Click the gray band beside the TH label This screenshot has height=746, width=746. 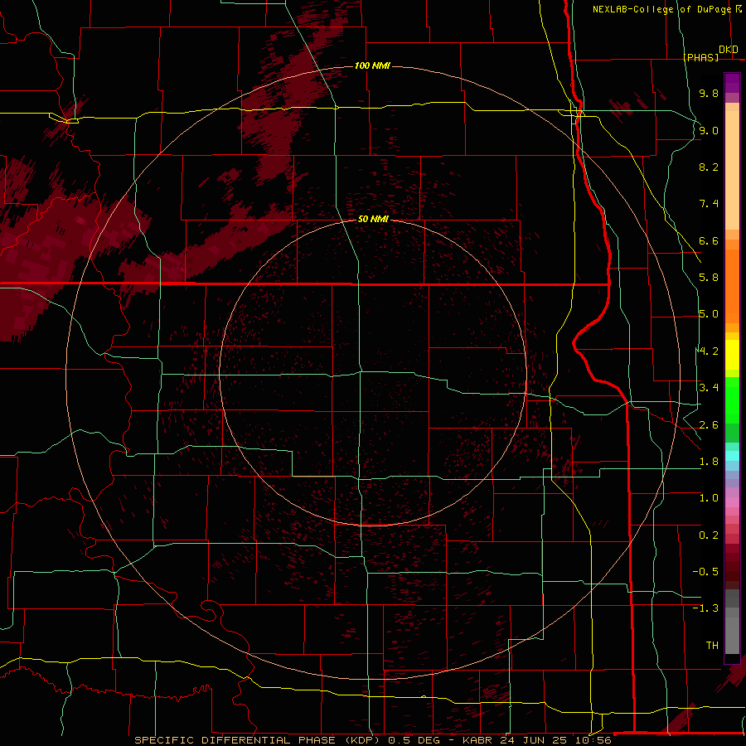(732, 637)
